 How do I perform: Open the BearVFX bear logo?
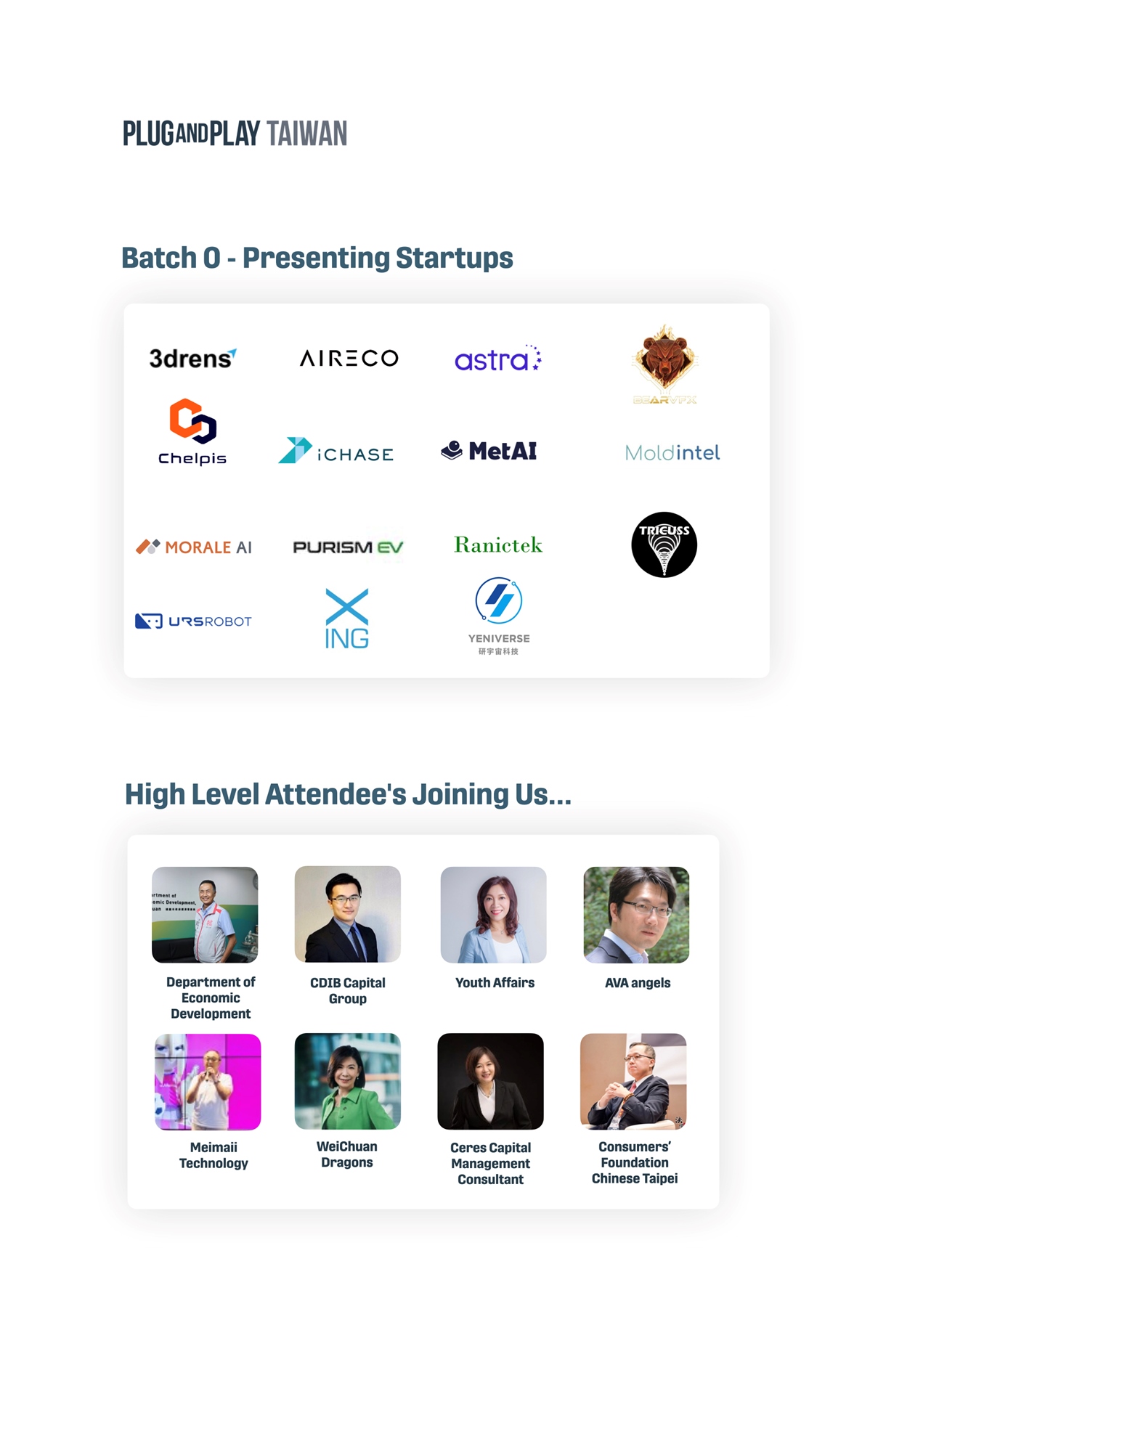[664, 364]
